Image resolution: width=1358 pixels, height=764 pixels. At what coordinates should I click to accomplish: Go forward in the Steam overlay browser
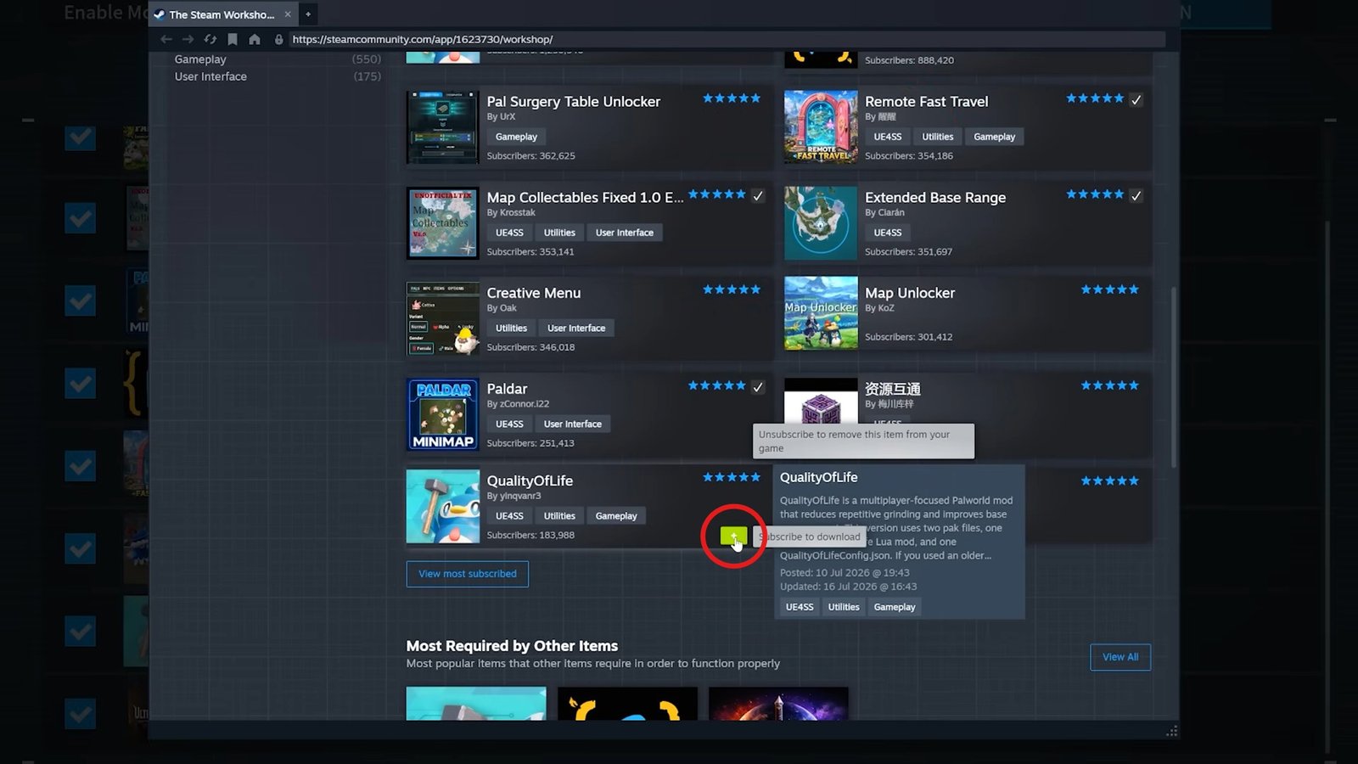[x=188, y=39]
